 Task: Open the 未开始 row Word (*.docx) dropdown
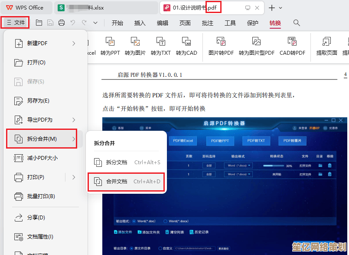[x=238, y=174]
